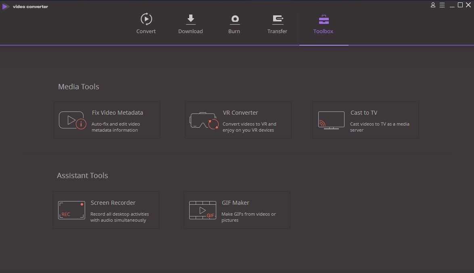The height and width of the screenshot is (273, 474).
Task: Click the REC screen recorder icon
Action: pos(71,210)
